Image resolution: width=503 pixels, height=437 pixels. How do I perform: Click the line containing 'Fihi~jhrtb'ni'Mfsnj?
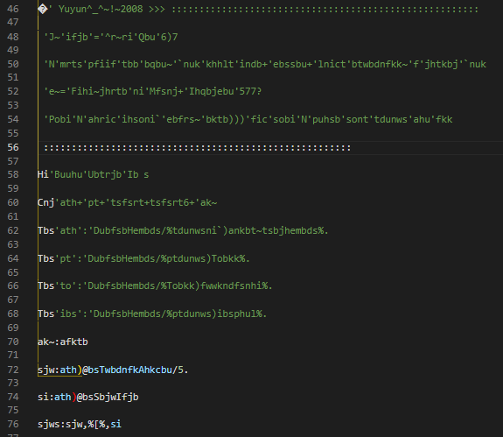[153, 91]
